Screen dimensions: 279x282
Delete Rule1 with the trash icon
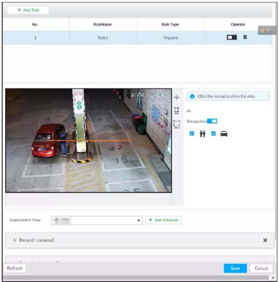245,37
